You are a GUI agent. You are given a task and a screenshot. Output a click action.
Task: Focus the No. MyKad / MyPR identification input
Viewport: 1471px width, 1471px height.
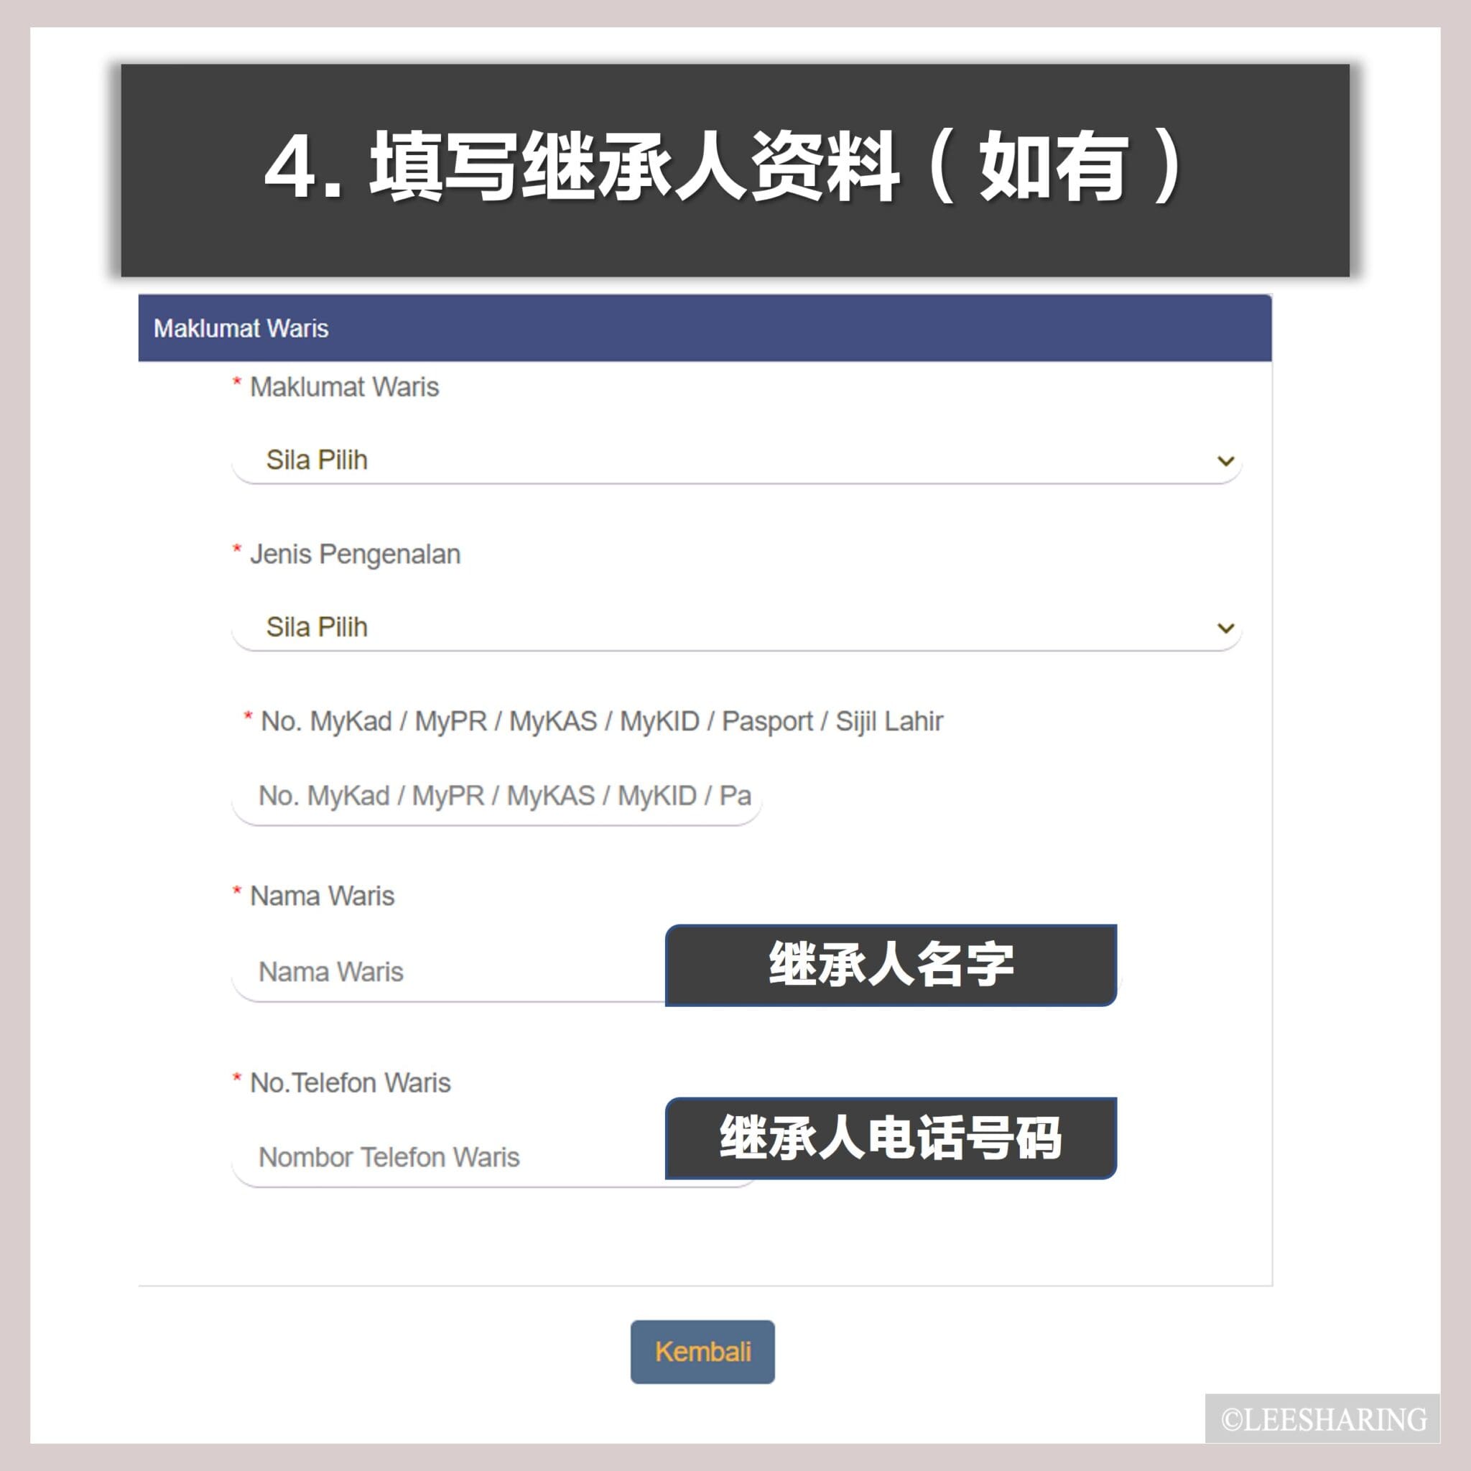click(496, 797)
